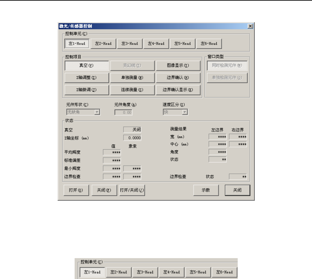Click 左1-Head in the lower cropped strip
The height and width of the screenshot is (279, 312).
(x=92, y=272)
